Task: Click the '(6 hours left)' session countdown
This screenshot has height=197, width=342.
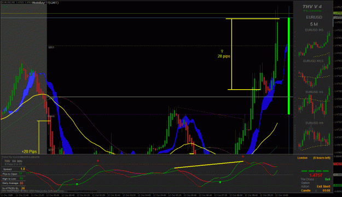Action: (x=322, y=158)
